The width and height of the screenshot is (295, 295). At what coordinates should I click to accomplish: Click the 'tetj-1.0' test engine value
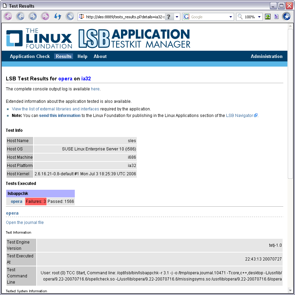pyautogui.click(x=275, y=245)
